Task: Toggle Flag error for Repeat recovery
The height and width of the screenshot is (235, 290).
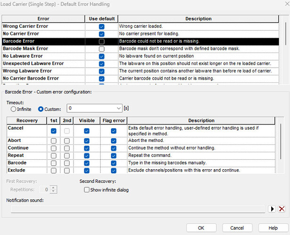Action: click(x=113, y=156)
